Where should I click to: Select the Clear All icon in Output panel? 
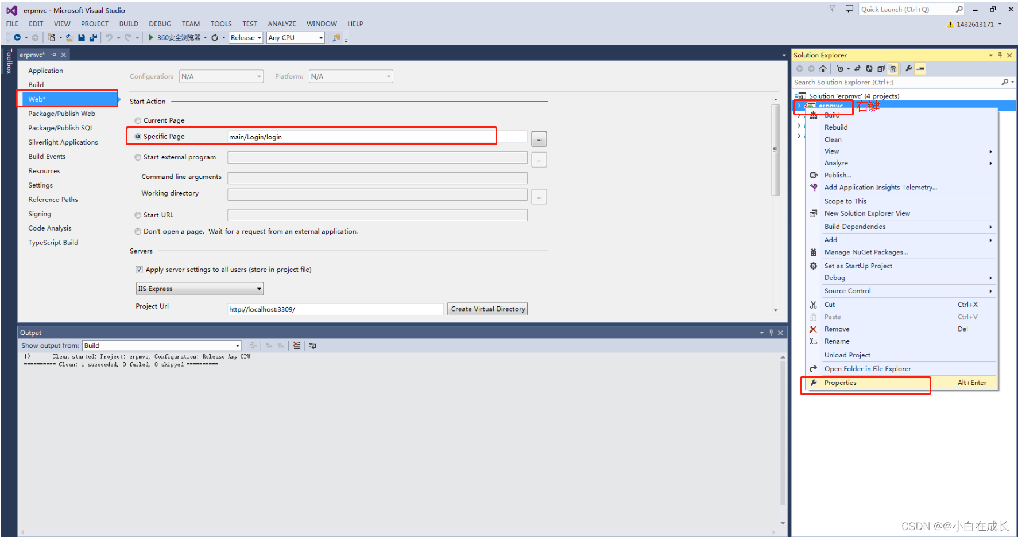297,345
